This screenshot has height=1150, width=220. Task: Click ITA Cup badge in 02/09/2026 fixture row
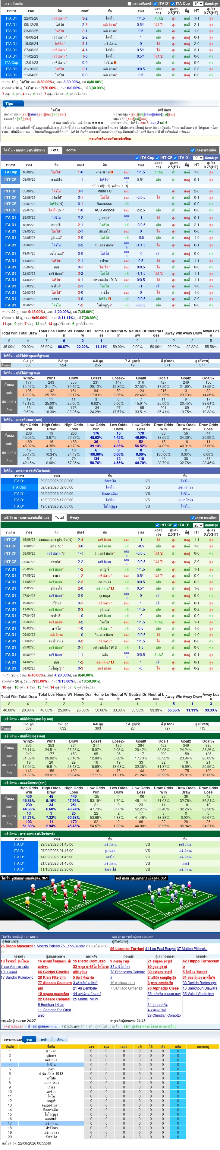19,487
